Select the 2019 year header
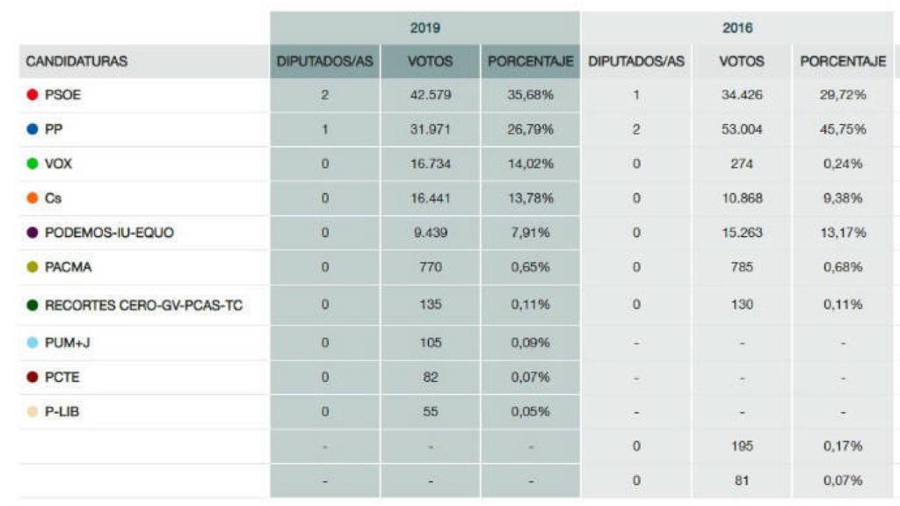This screenshot has height=506, width=900. click(x=425, y=28)
